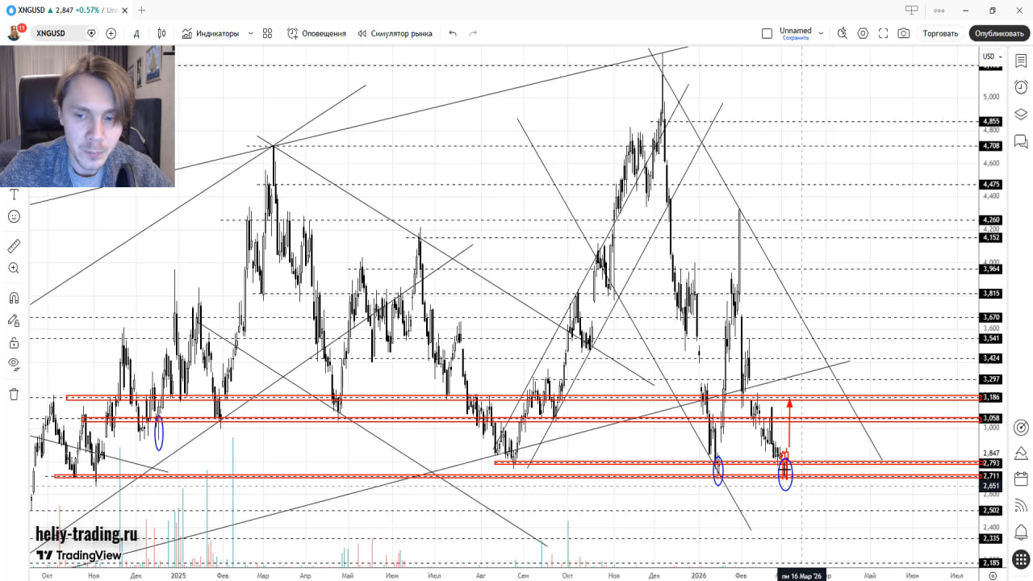Expand the arrow next to Индикаторы

[250, 33]
